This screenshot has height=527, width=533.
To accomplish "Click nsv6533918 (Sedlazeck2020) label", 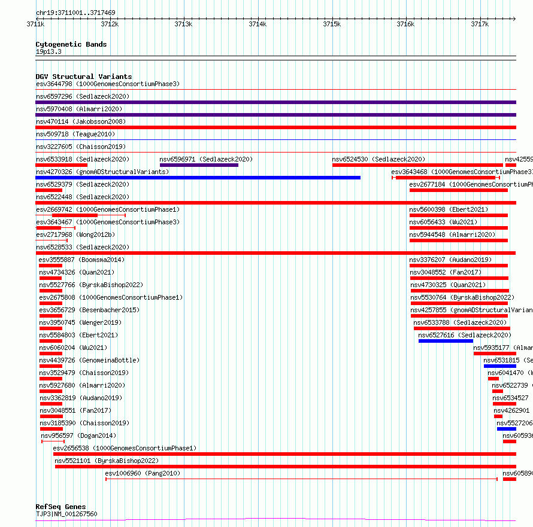I will pyautogui.click(x=83, y=159).
